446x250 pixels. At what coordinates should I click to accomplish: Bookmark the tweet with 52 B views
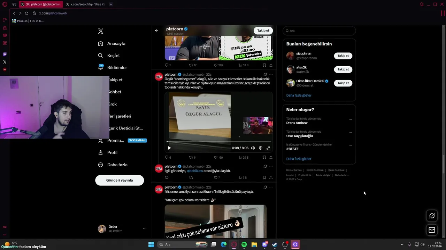(x=264, y=65)
